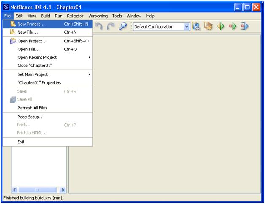Select Close "Chapter01" menu entry
Viewport: 265px width, 204px height.
(x=48, y=66)
